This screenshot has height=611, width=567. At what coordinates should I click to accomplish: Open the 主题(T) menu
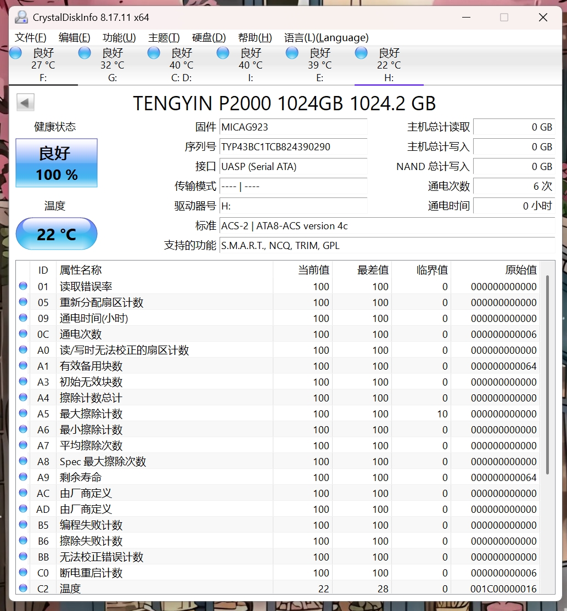click(164, 38)
